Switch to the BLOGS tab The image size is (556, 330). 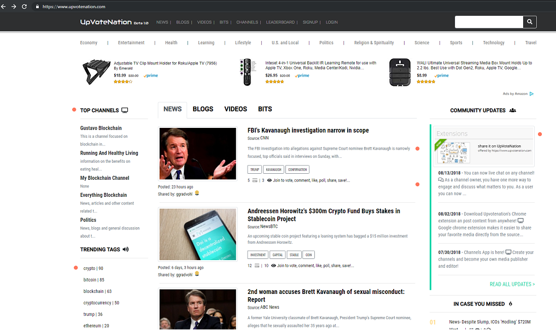tap(203, 109)
